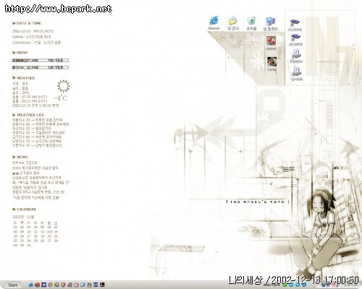Click the round yellow quick launch icon

tap(50, 285)
